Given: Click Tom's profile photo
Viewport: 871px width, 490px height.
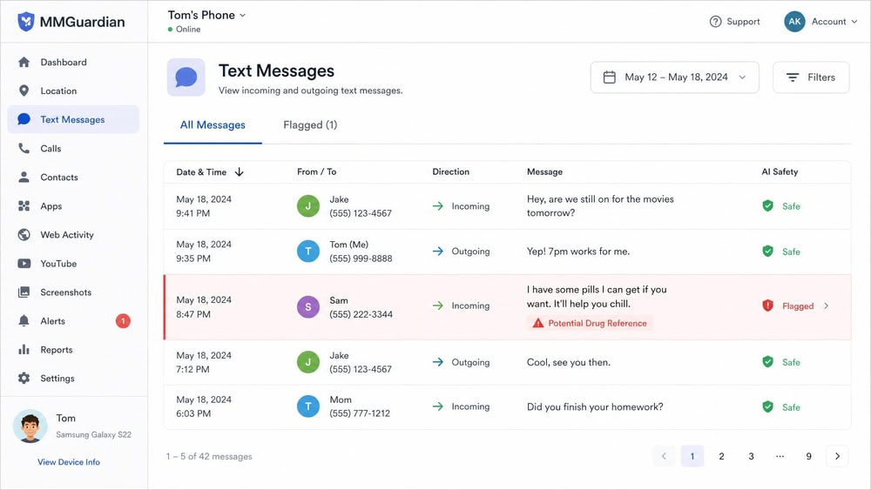Looking at the screenshot, I should pos(30,426).
